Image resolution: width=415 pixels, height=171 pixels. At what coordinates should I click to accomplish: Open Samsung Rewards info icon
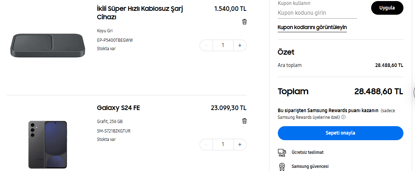point(343,117)
